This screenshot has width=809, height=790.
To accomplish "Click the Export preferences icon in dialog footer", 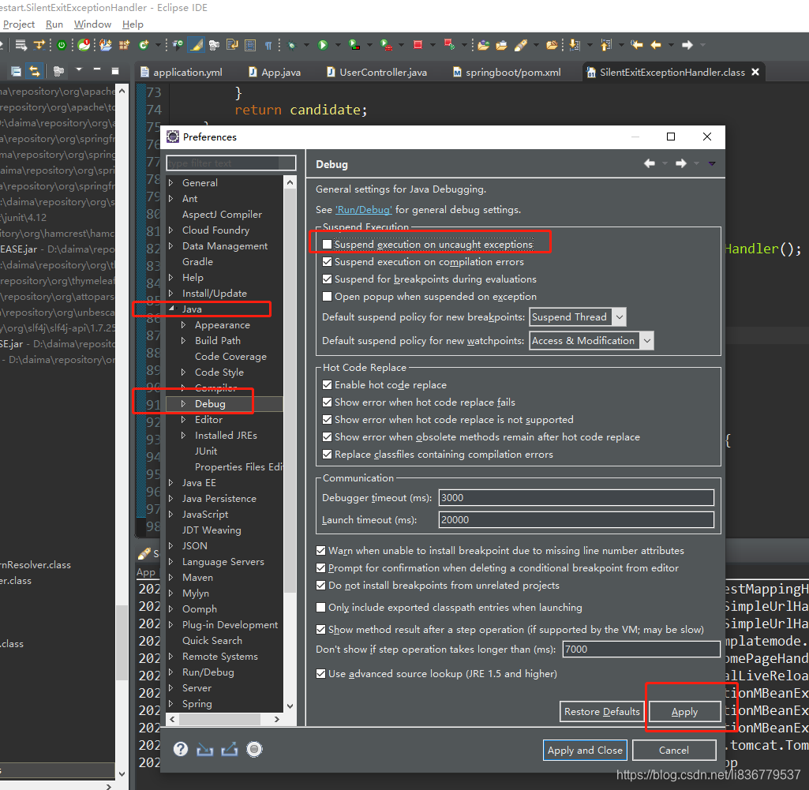I will pos(230,749).
